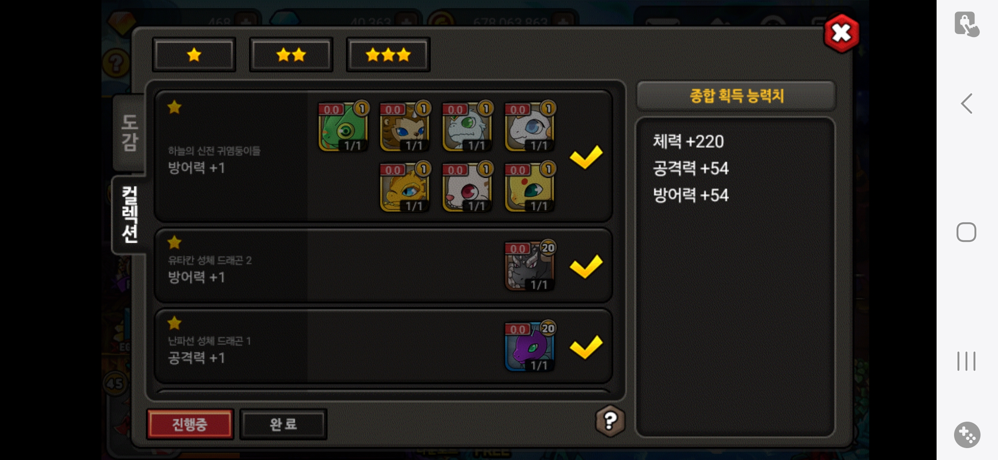Image resolution: width=998 pixels, height=460 pixels.
Task: Select the white furry green-eyed dragon icon
Action: point(467,126)
